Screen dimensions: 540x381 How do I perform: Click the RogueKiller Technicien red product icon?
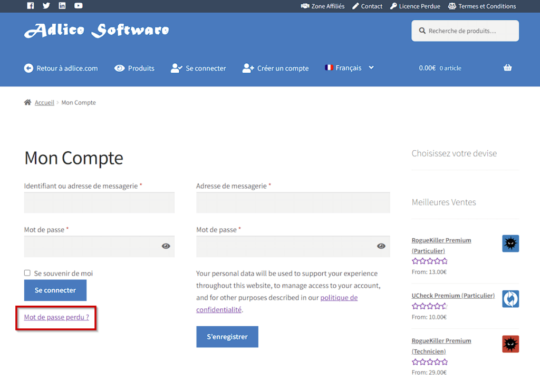tap(510, 344)
